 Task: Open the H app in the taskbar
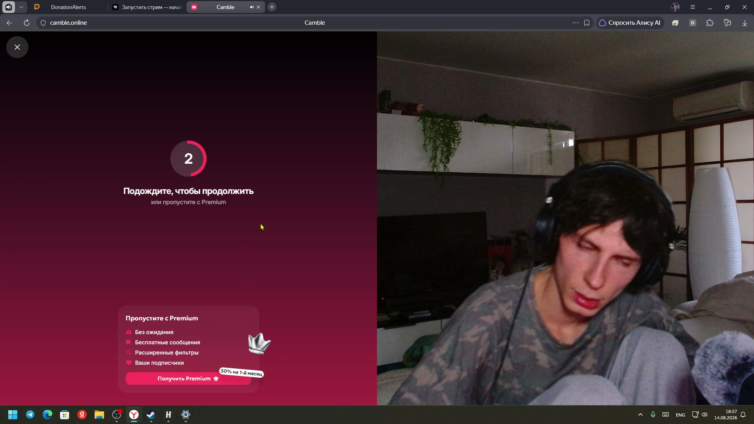[x=168, y=415]
